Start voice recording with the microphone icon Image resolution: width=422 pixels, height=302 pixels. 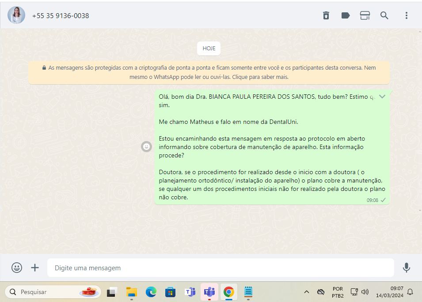click(x=407, y=268)
